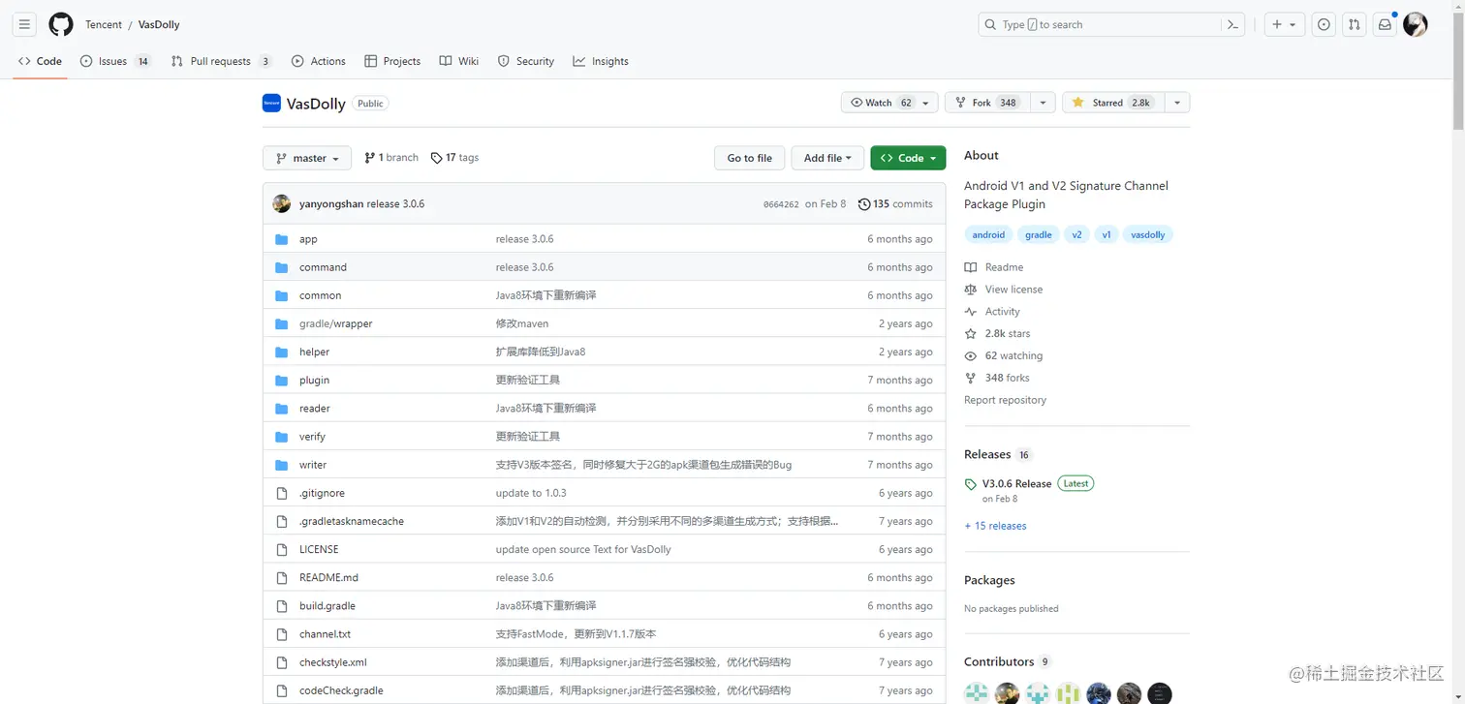
Task: Switch to the Projects tab
Action: (x=392, y=61)
